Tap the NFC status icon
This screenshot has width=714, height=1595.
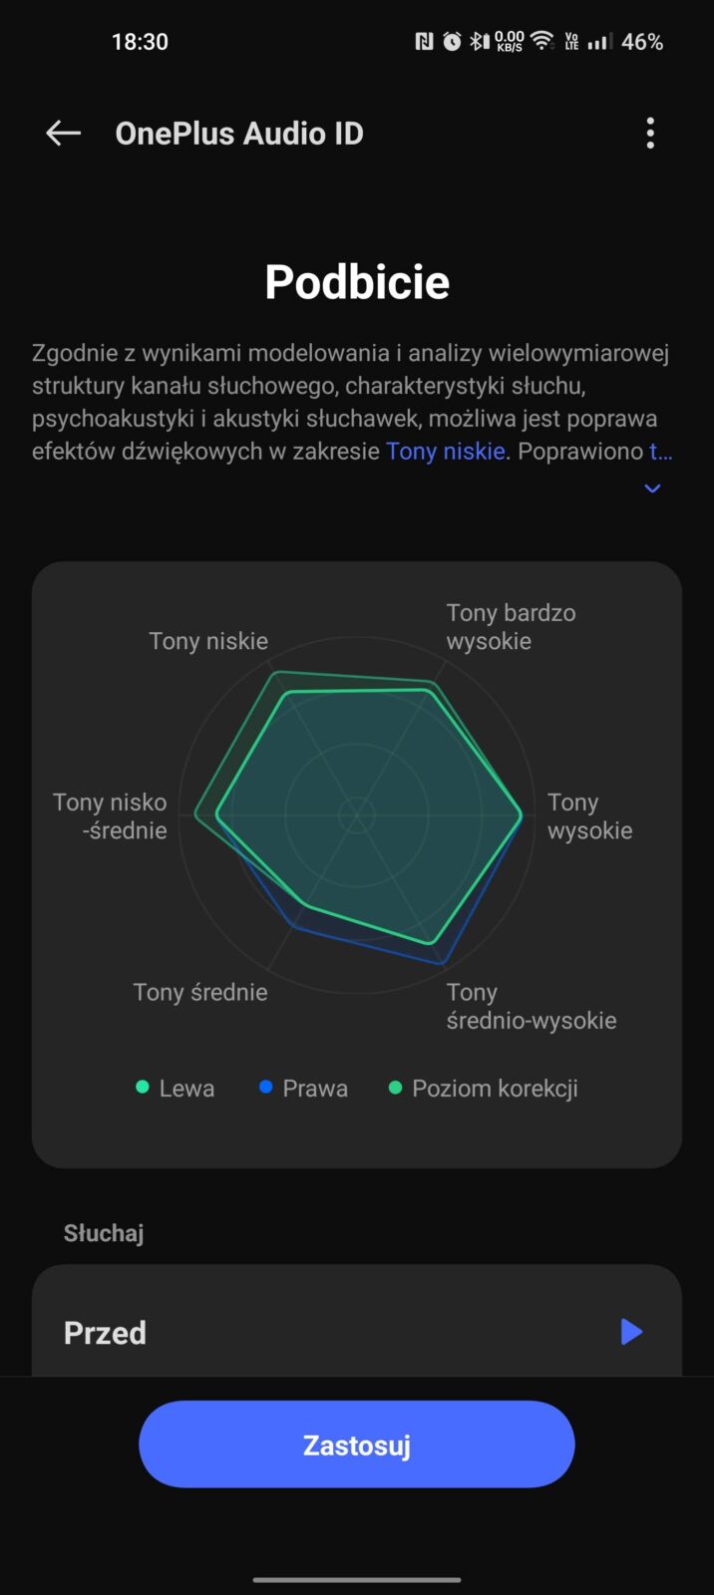(424, 42)
